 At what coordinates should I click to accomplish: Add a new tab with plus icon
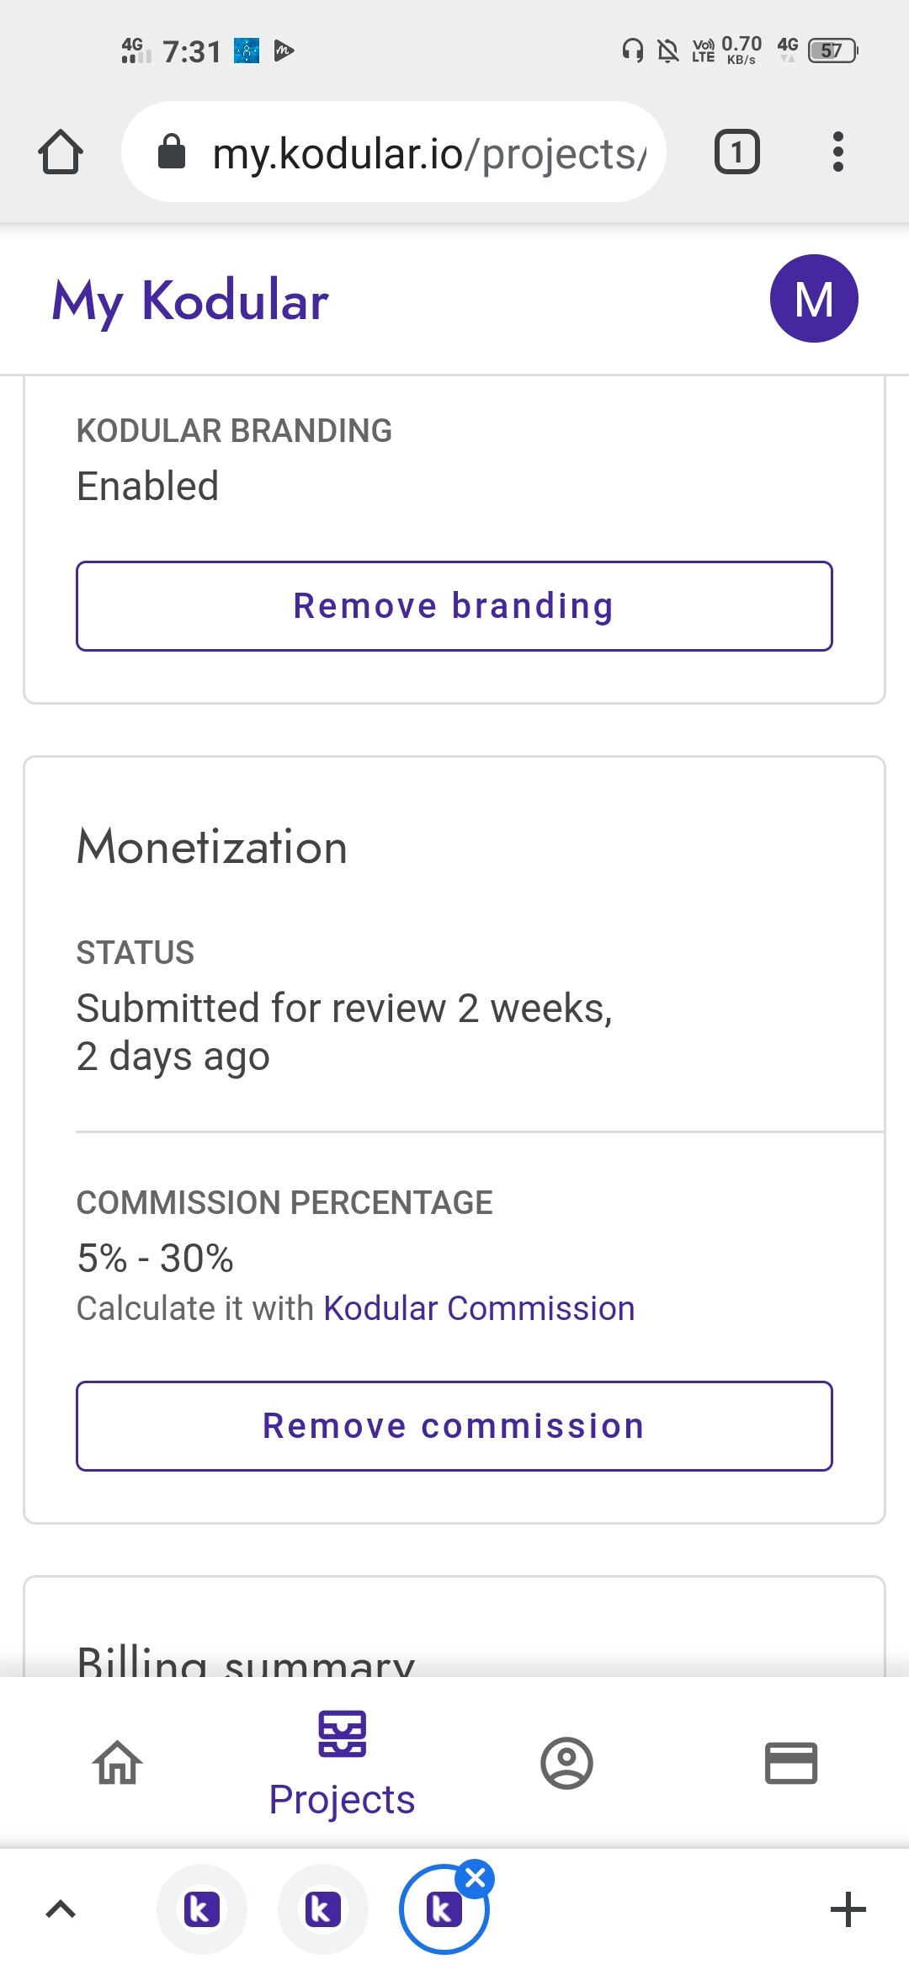[848, 1909]
